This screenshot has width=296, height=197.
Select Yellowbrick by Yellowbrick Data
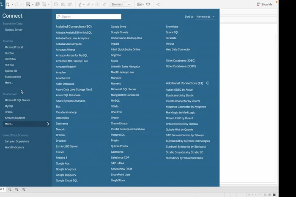click(x=184, y=158)
